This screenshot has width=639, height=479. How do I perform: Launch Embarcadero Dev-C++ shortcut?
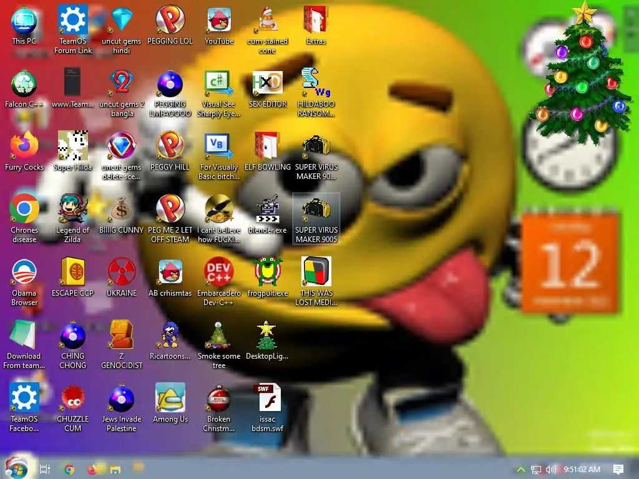(219, 282)
